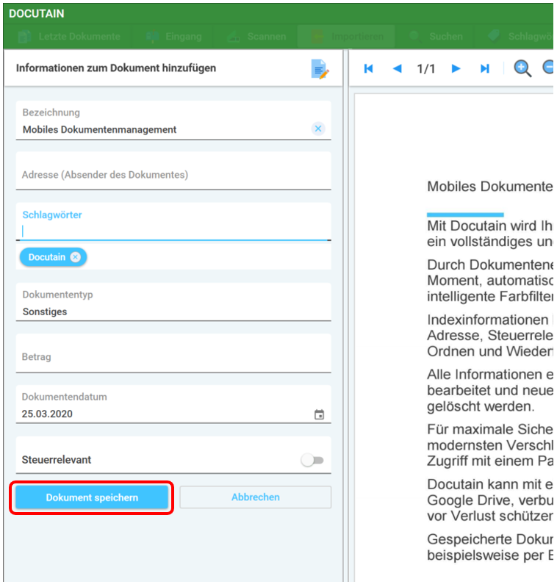Image resolution: width=557 pixels, height=587 pixels.
Task: Jump to the last page
Action: pyautogui.click(x=485, y=68)
